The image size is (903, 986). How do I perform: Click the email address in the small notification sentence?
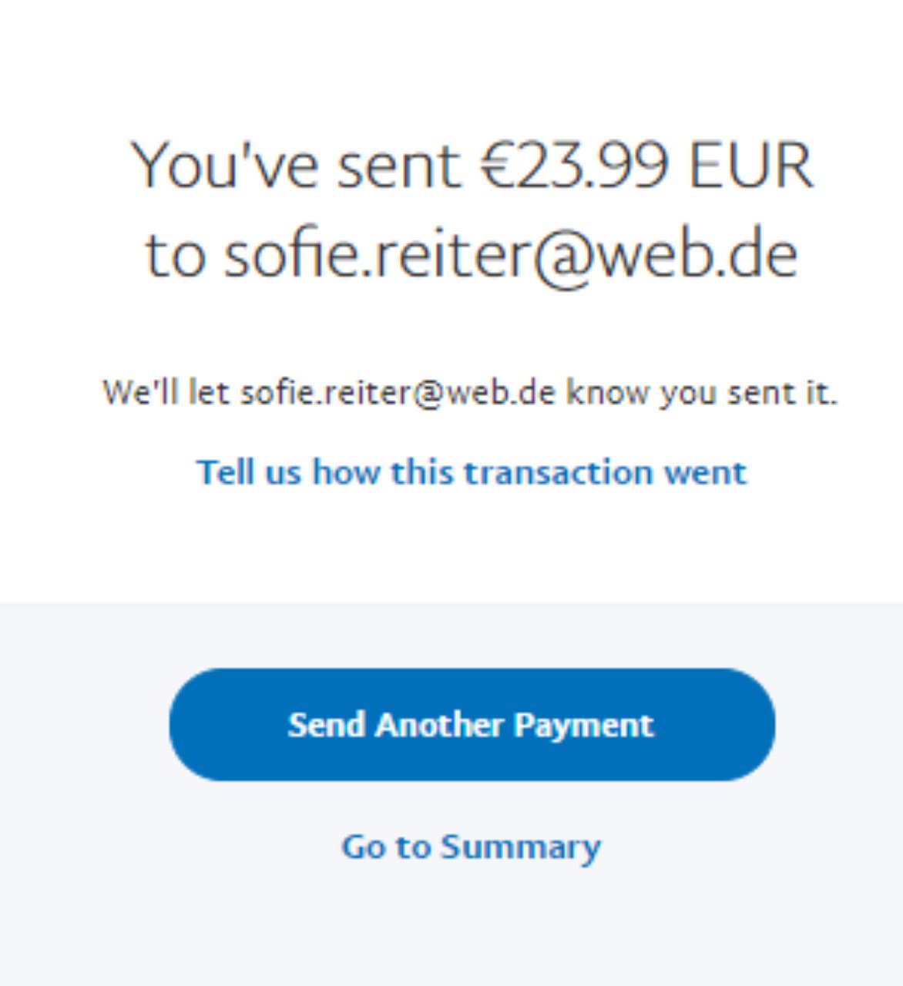[398, 393]
